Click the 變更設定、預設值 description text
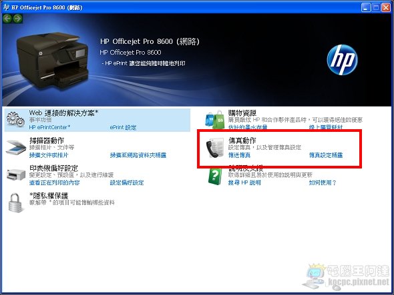 [71, 175]
